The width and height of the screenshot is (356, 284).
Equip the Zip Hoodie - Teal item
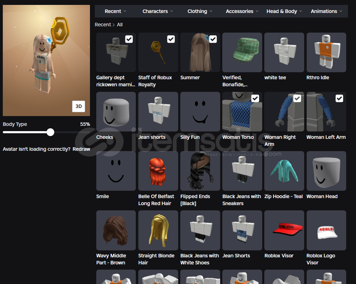(x=284, y=171)
